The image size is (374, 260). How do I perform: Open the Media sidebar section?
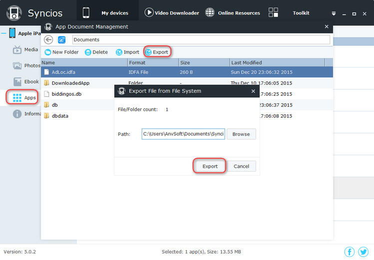[x=25, y=49]
